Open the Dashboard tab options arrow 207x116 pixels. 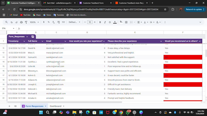coord(64,106)
